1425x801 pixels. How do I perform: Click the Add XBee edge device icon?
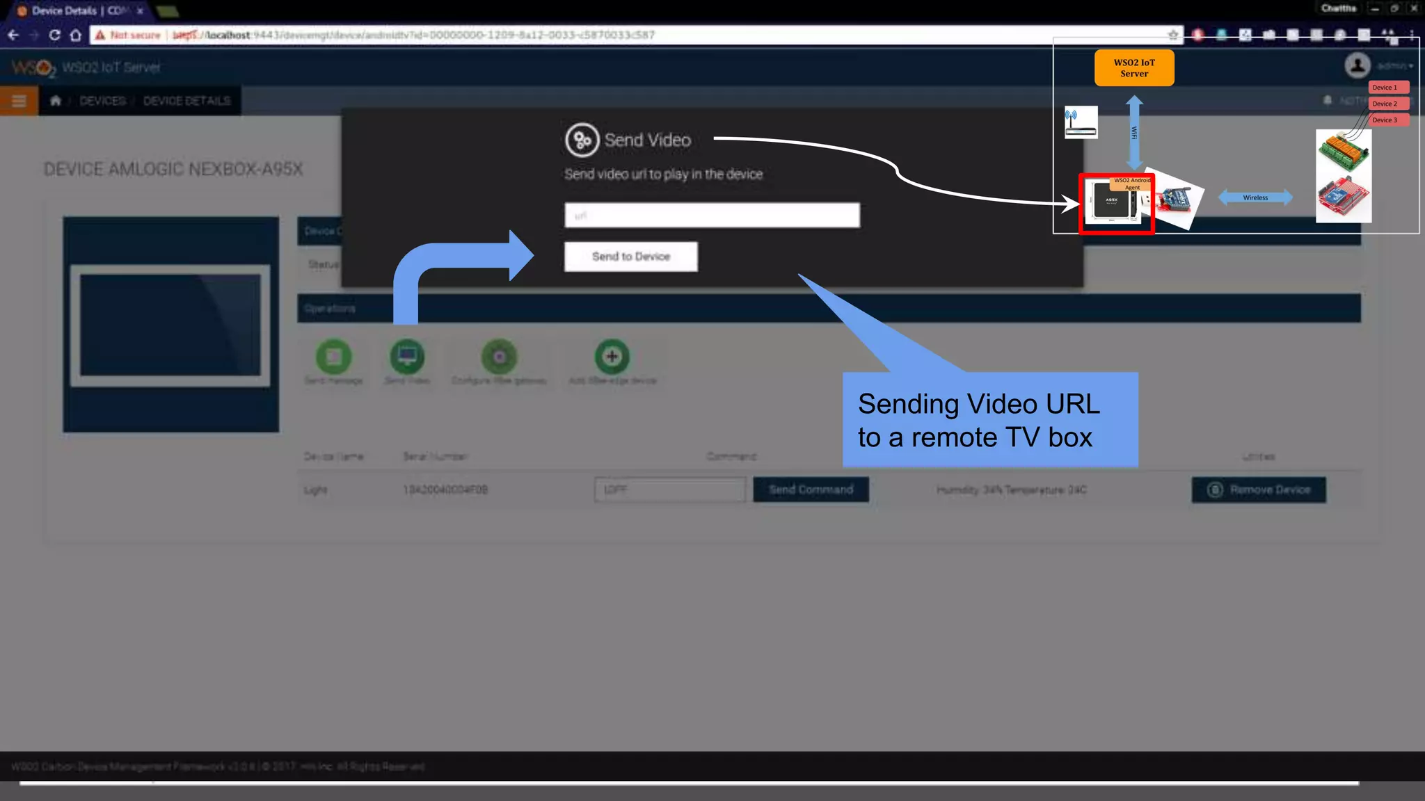point(612,357)
